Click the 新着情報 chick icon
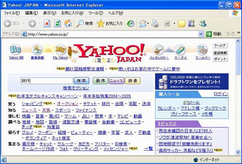The height and width of the screenshot is (164, 242). (37, 50)
